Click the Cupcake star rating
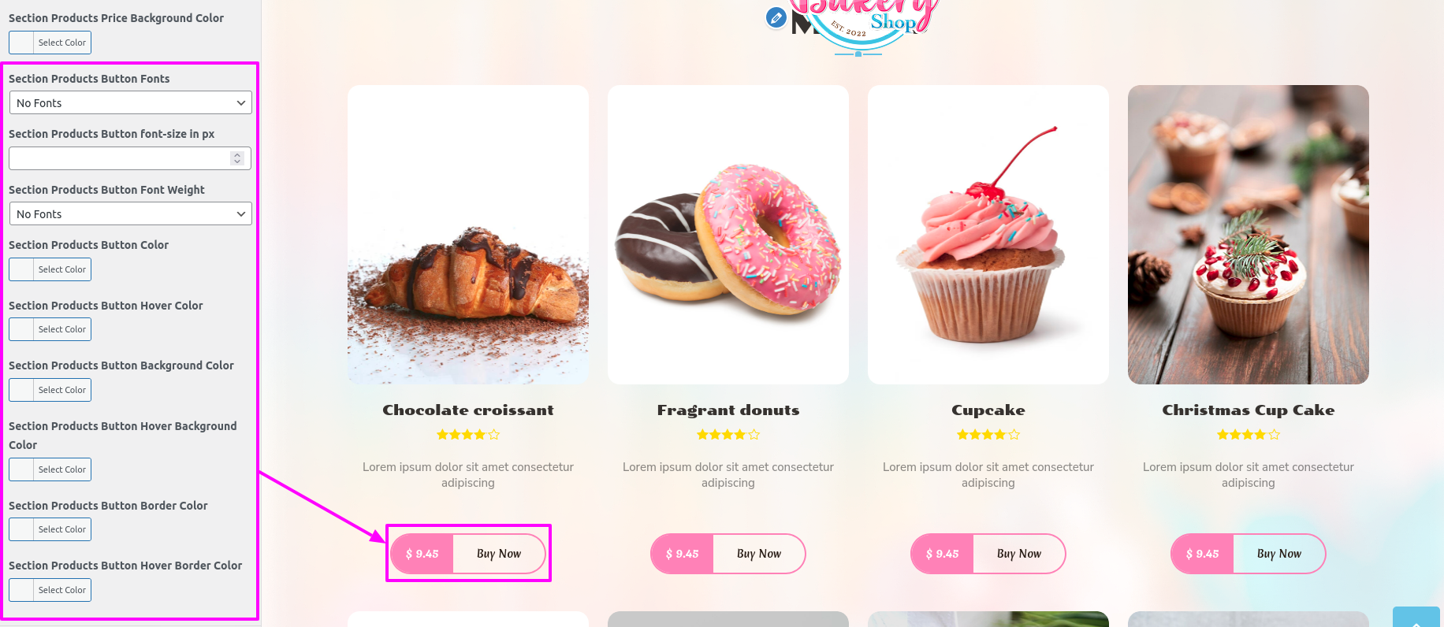This screenshot has height=627, width=1444. pyautogui.click(x=988, y=435)
